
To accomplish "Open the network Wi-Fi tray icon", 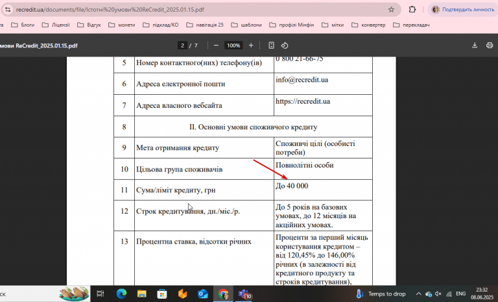I will coord(449,294).
